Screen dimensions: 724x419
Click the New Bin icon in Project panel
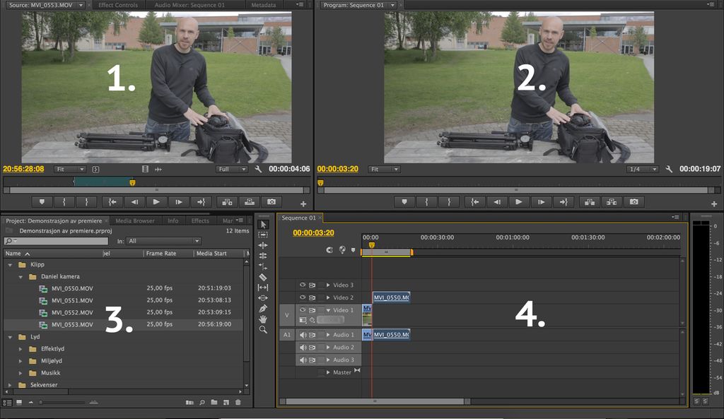(215, 402)
